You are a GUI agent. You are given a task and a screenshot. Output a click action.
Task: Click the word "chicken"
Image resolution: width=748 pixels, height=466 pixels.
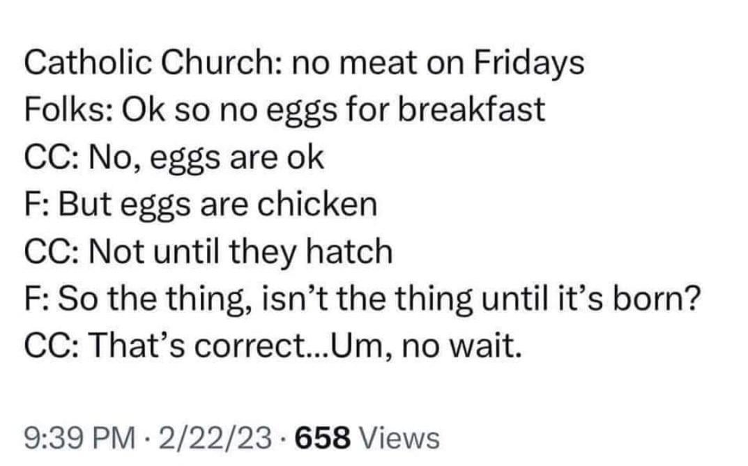tap(316, 205)
